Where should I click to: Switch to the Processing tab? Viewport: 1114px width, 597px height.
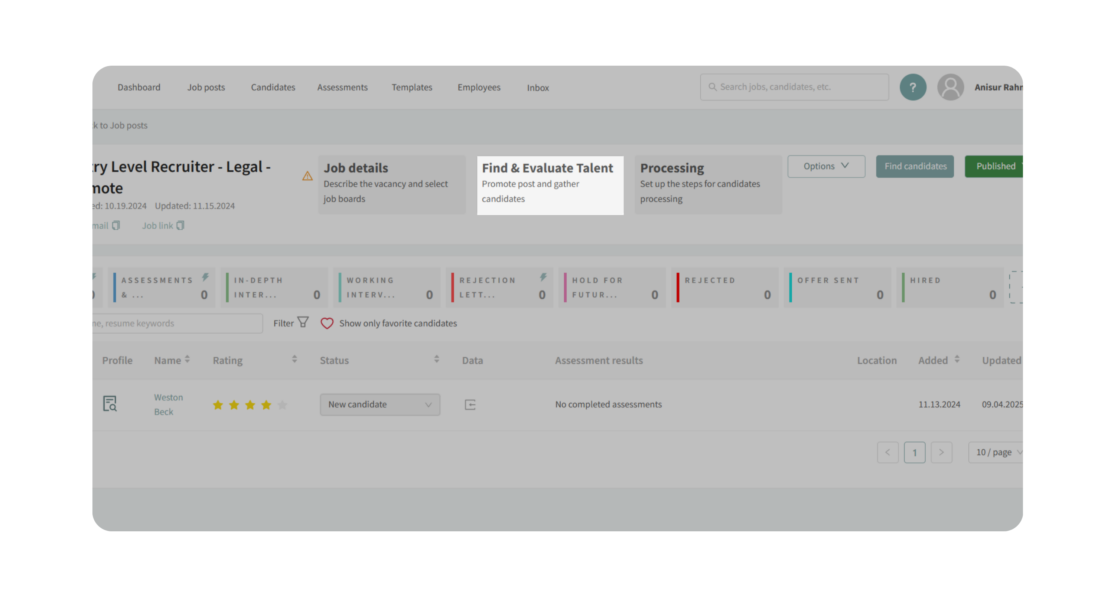point(708,184)
